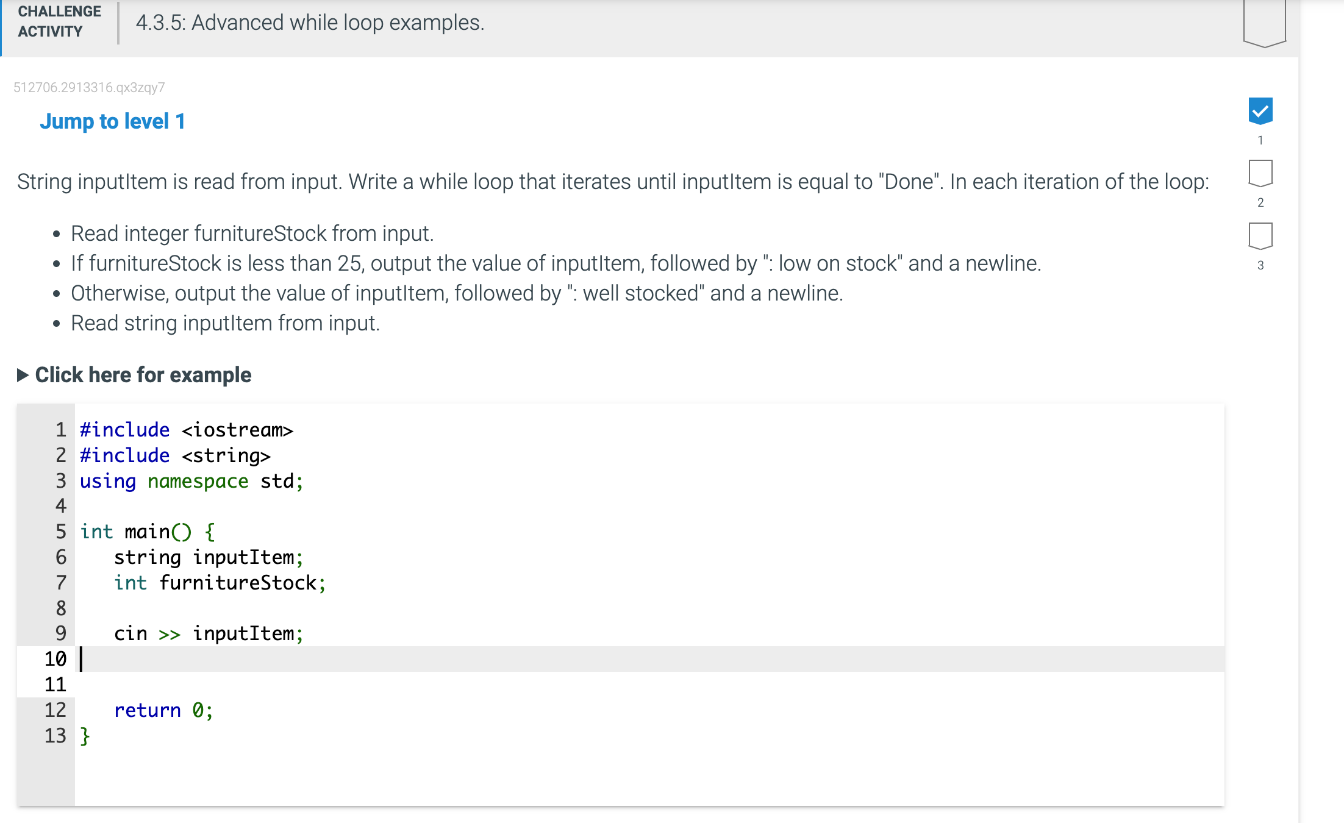Click the activity completion badge in header
Screen dimensions: 1344x823
point(1264,23)
